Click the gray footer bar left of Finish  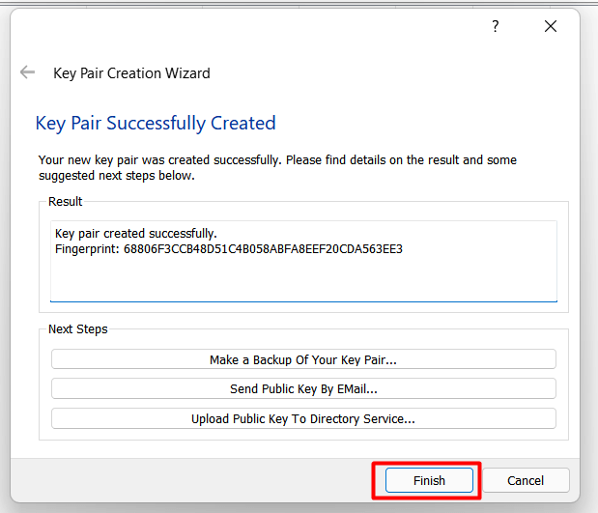point(190,480)
